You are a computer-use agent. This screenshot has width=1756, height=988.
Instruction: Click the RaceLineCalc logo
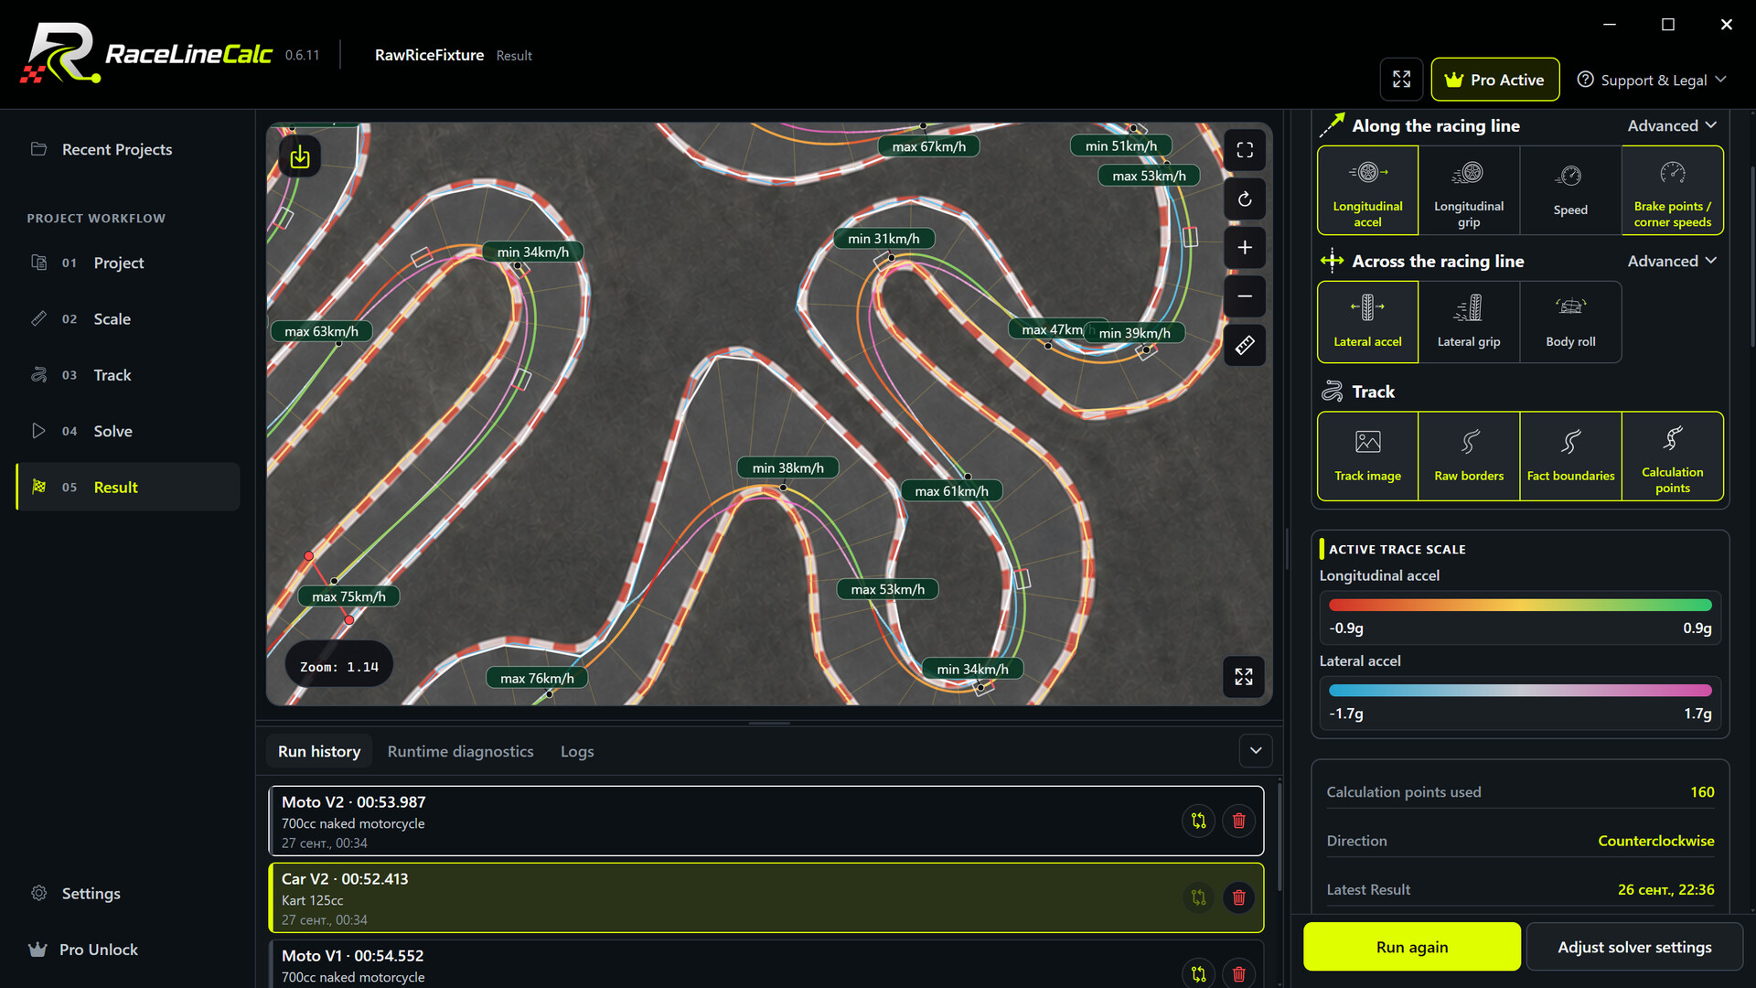point(146,53)
